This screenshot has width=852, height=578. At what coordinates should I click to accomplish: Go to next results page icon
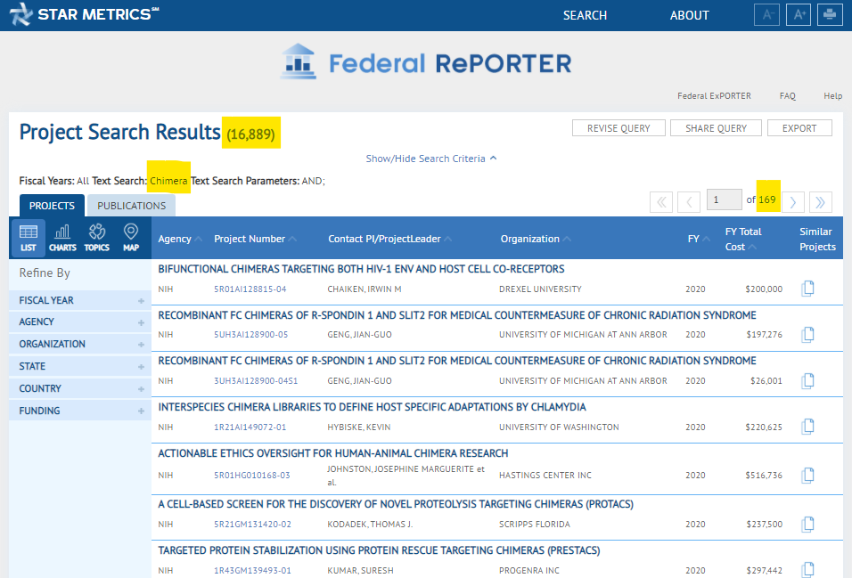(793, 202)
